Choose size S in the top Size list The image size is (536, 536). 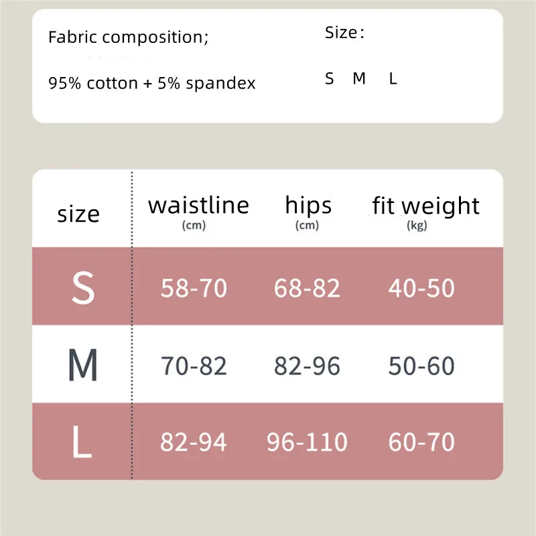(x=329, y=78)
